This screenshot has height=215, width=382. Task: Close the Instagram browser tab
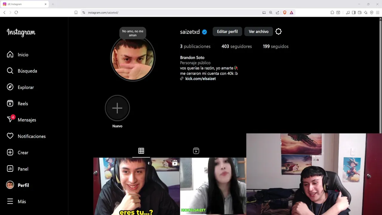(46, 4)
